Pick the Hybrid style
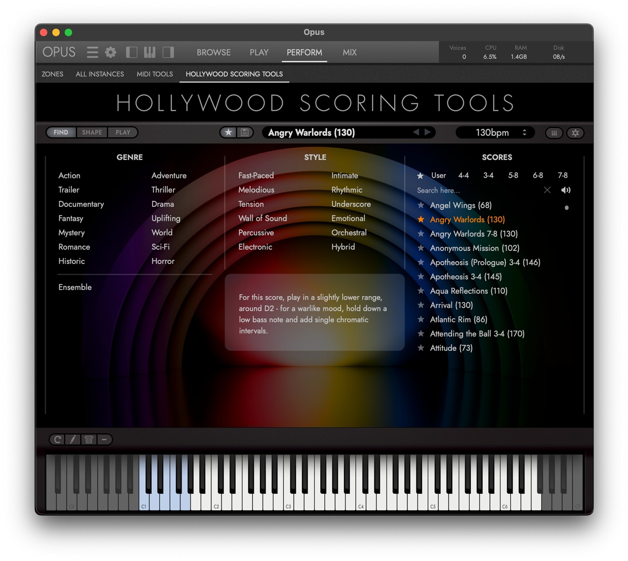This screenshot has height=561, width=628. point(343,247)
